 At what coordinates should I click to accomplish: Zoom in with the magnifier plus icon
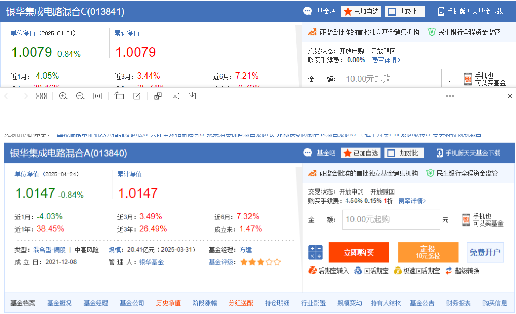coord(63,96)
